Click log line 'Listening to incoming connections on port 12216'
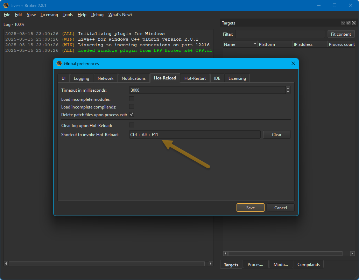Viewport: 359px width, 280px height. click(107, 45)
